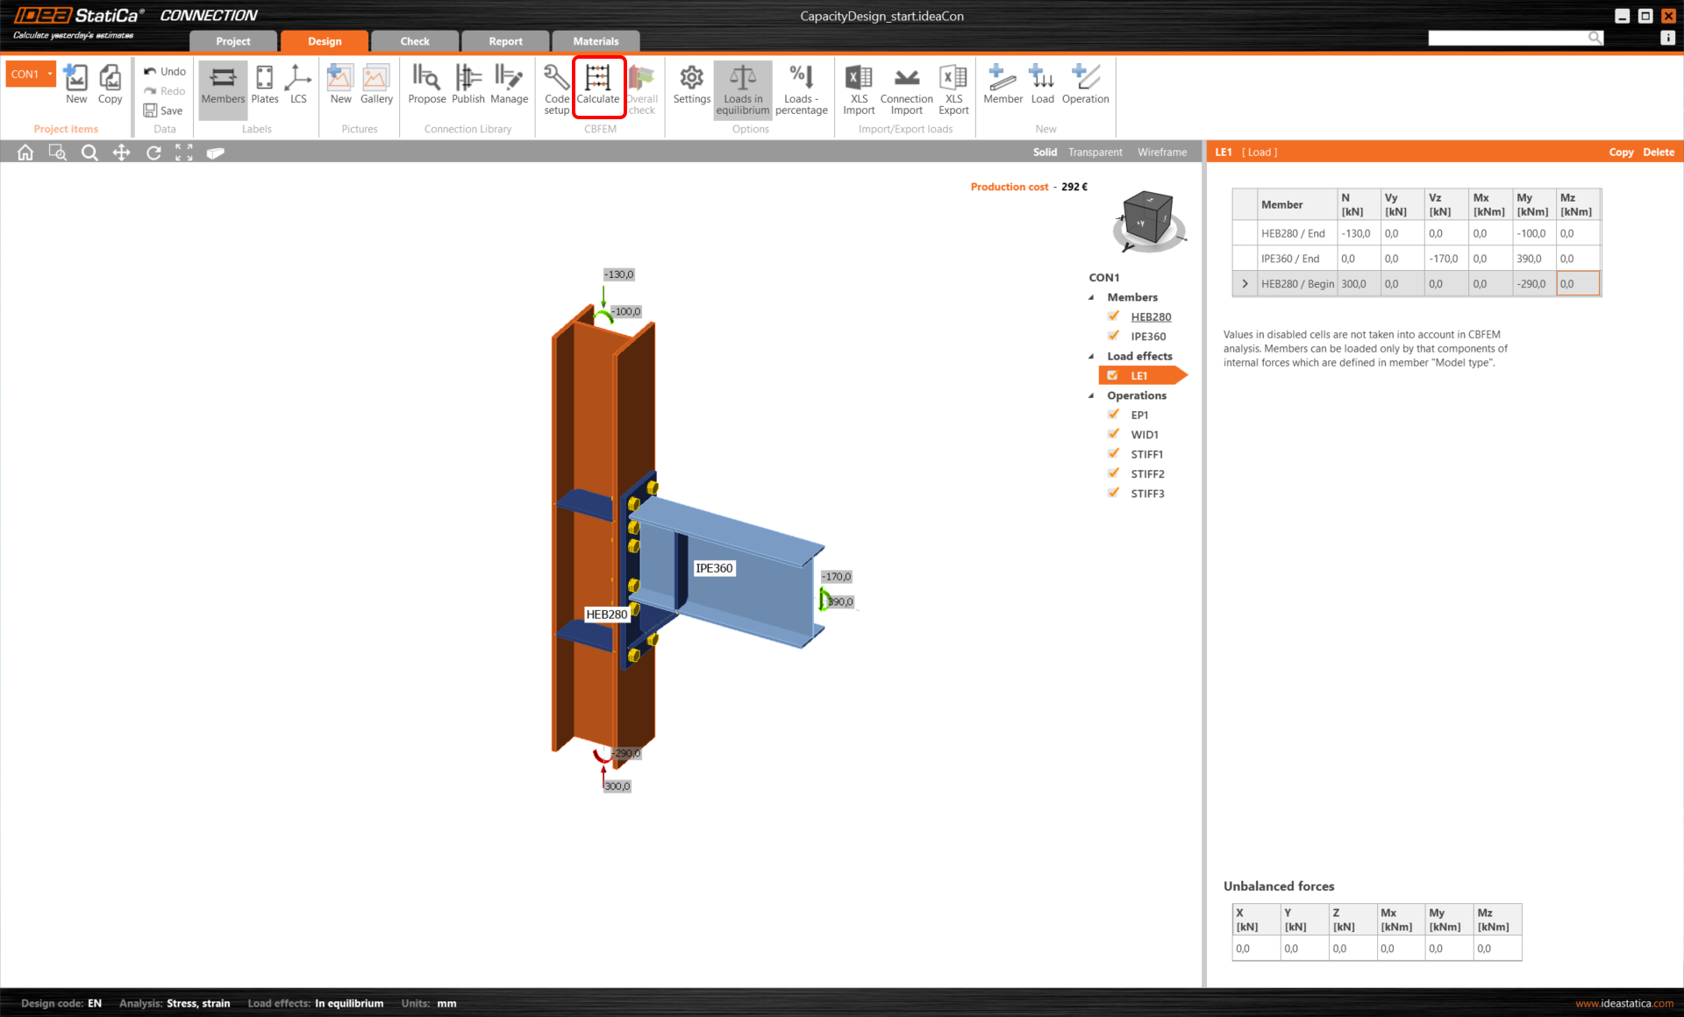The image size is (1684, 1017).
Task: Show the LCS labels
Action: click(x=298, y=87)
